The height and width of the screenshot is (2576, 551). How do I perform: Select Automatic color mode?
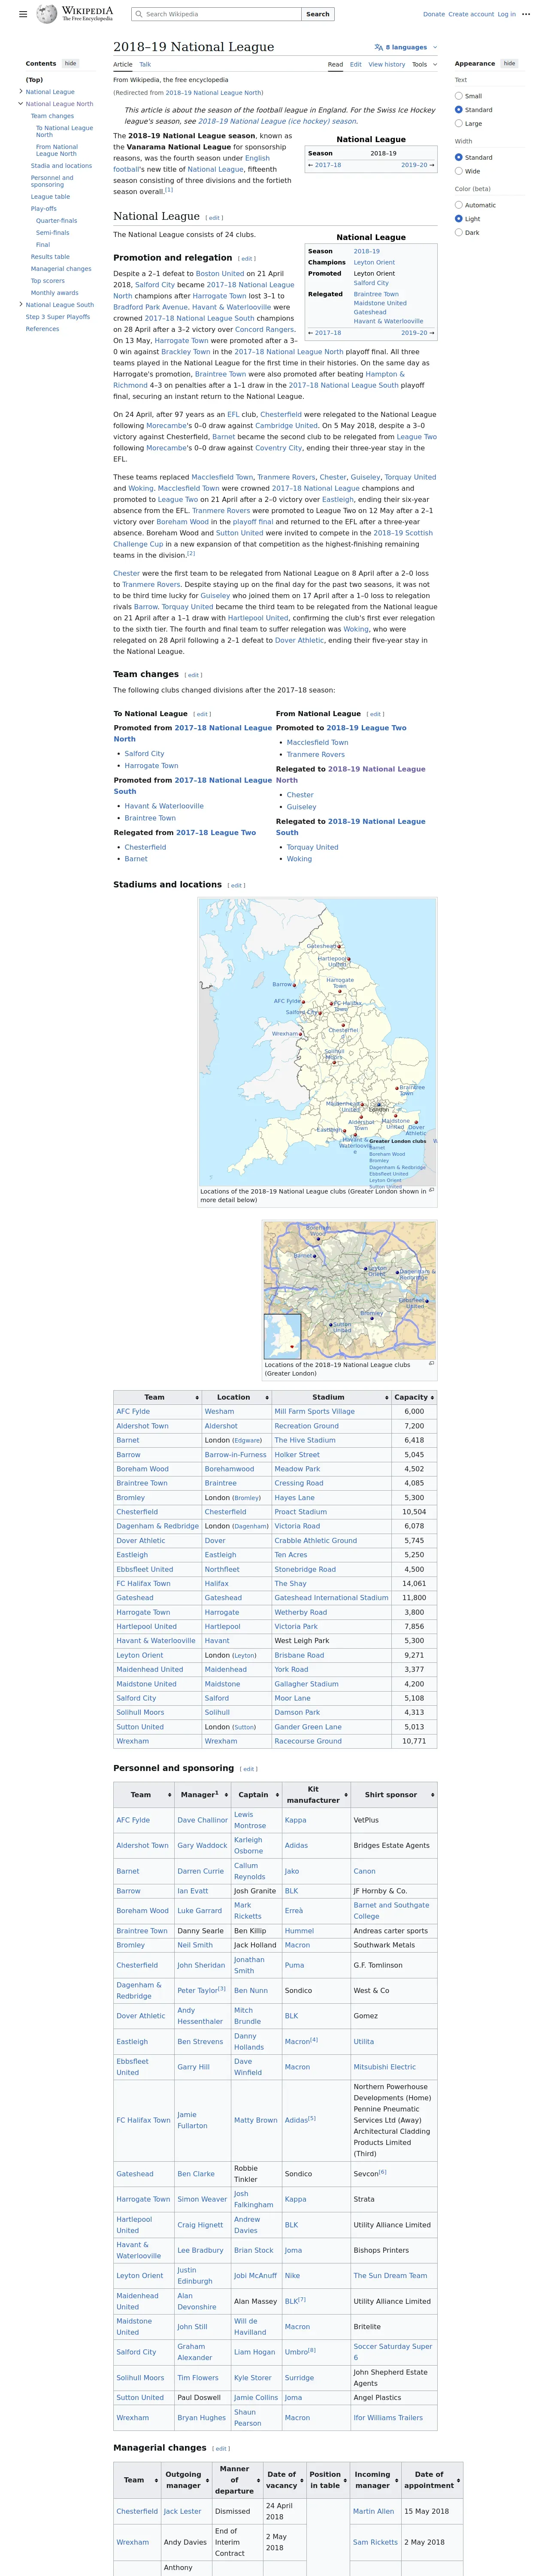(459, 205)
